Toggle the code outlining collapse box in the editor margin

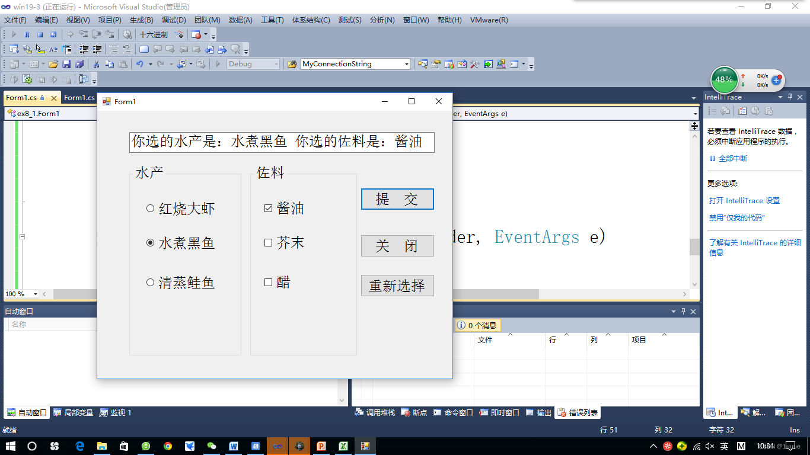click(x=22, y=237)
